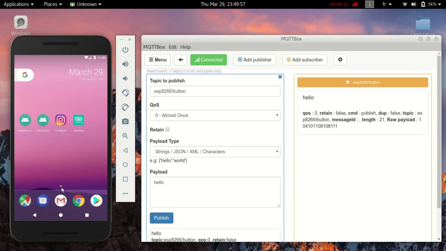
Task: Click the Topic to publish input field
Action: [x=215, y=91]
